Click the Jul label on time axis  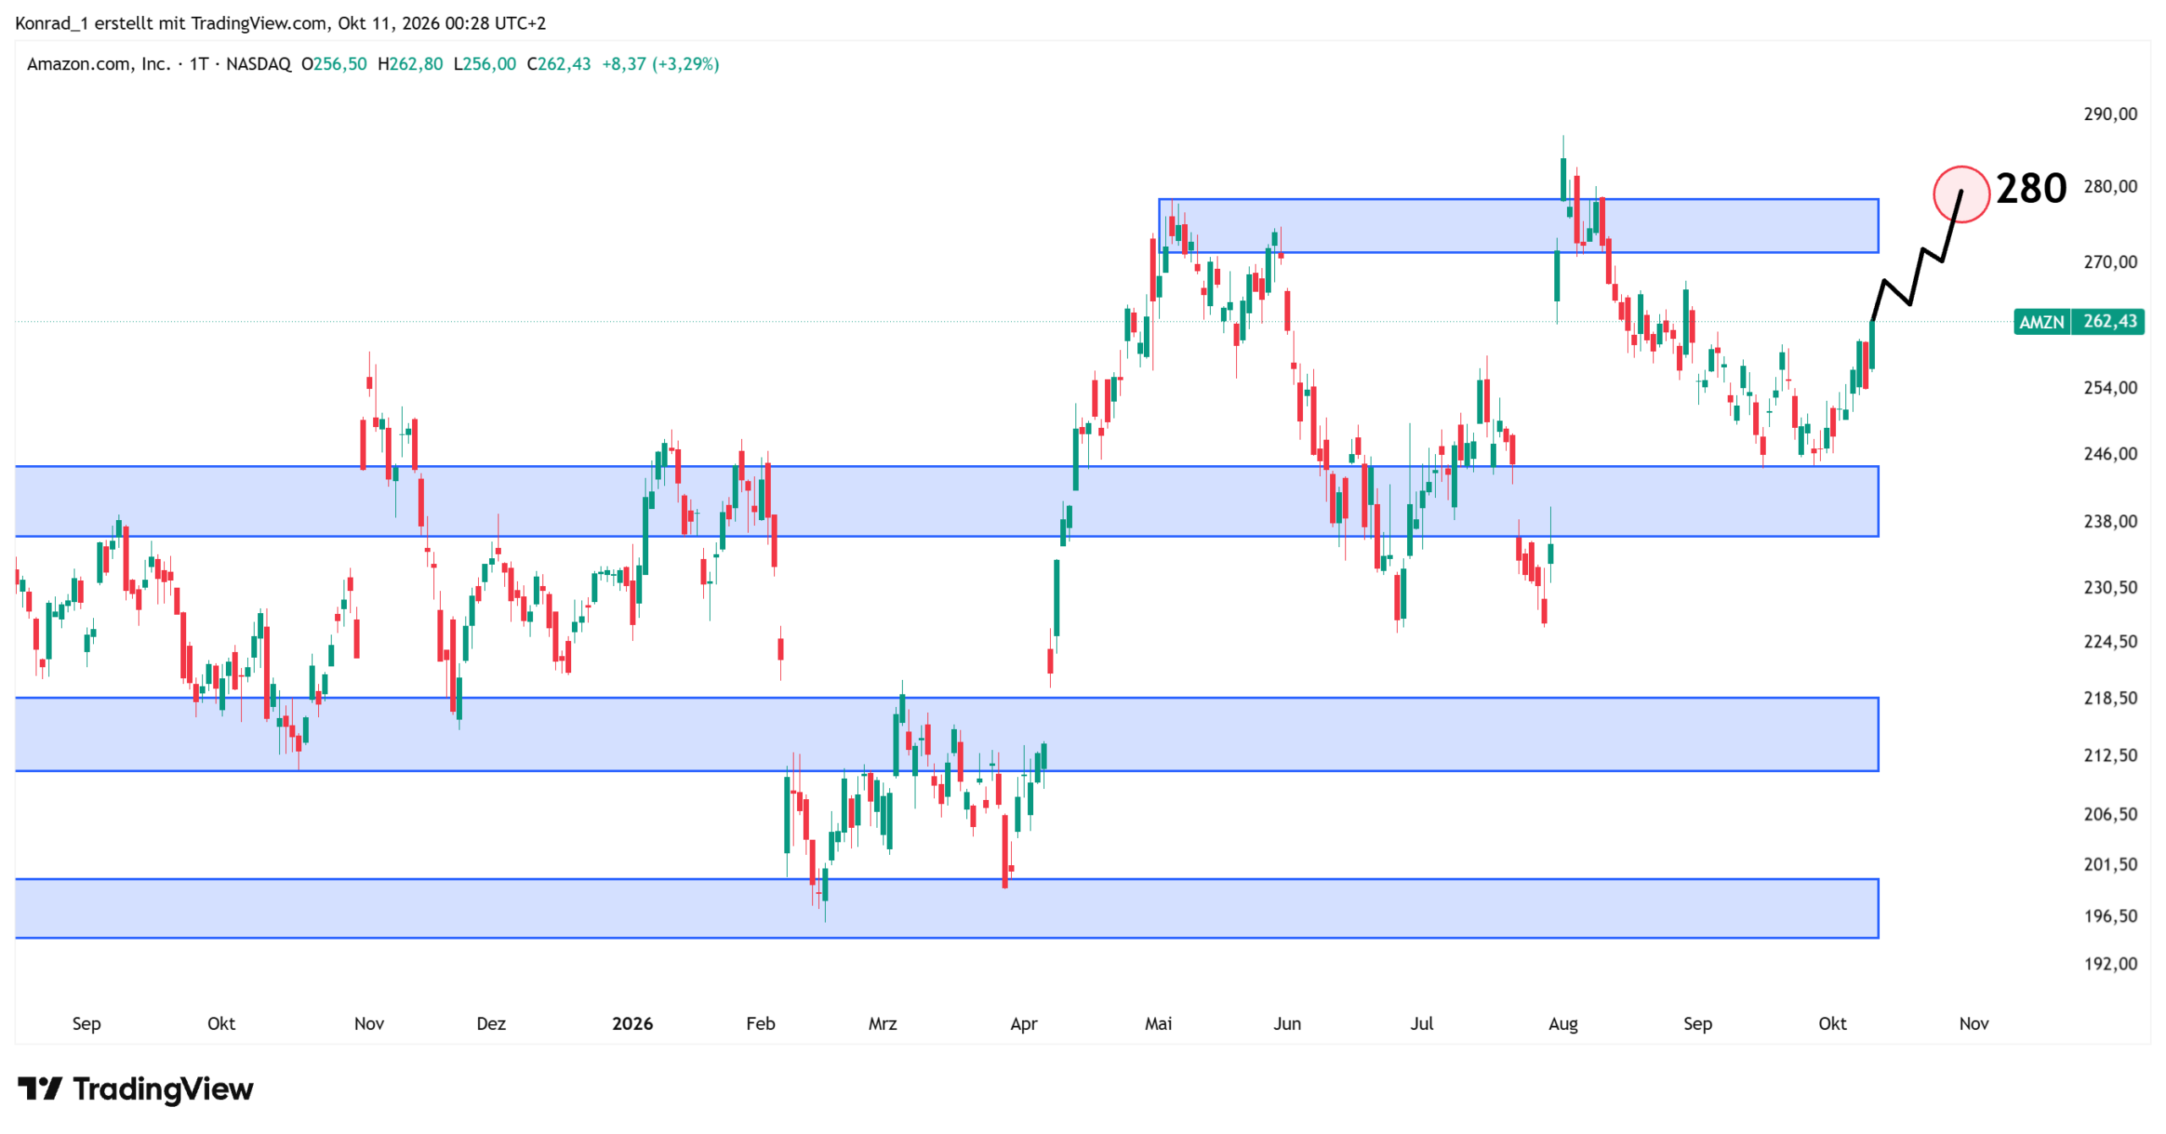coord(1422,1025)
